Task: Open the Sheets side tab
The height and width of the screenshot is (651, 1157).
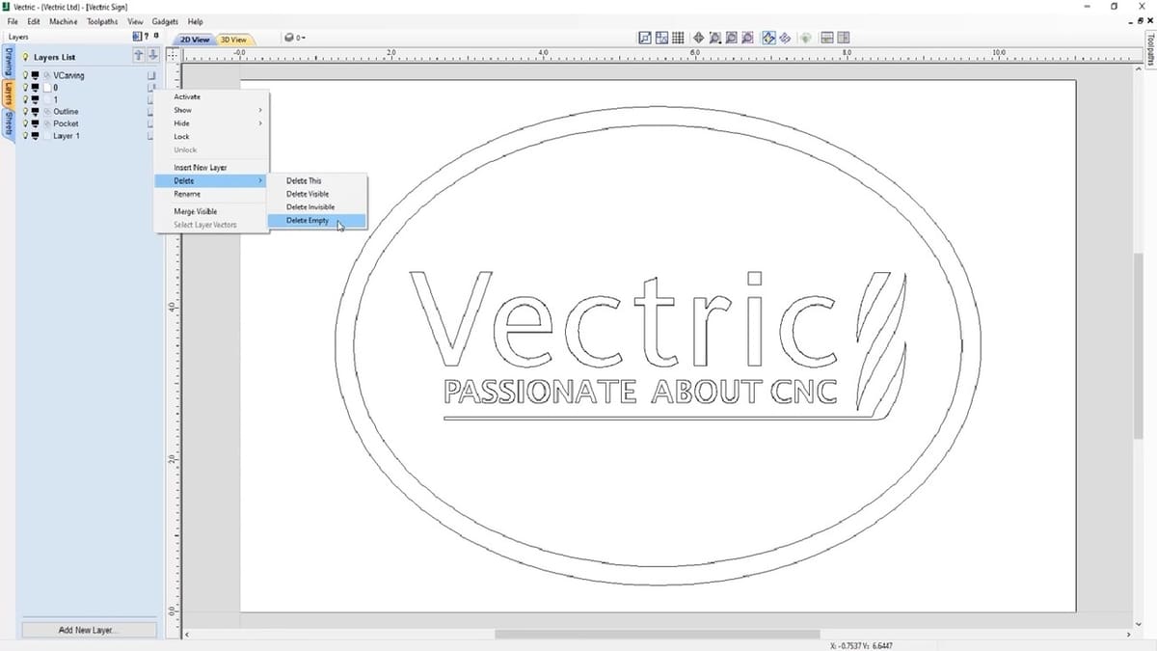Action: 8,123
